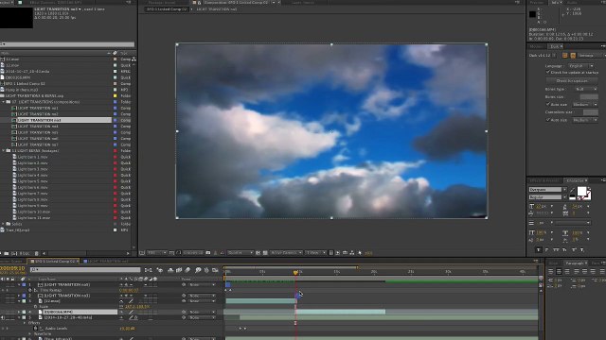Apply Small Caps in Character panel
This screenshot has height=340, width=606.
[x=564, y=249]
